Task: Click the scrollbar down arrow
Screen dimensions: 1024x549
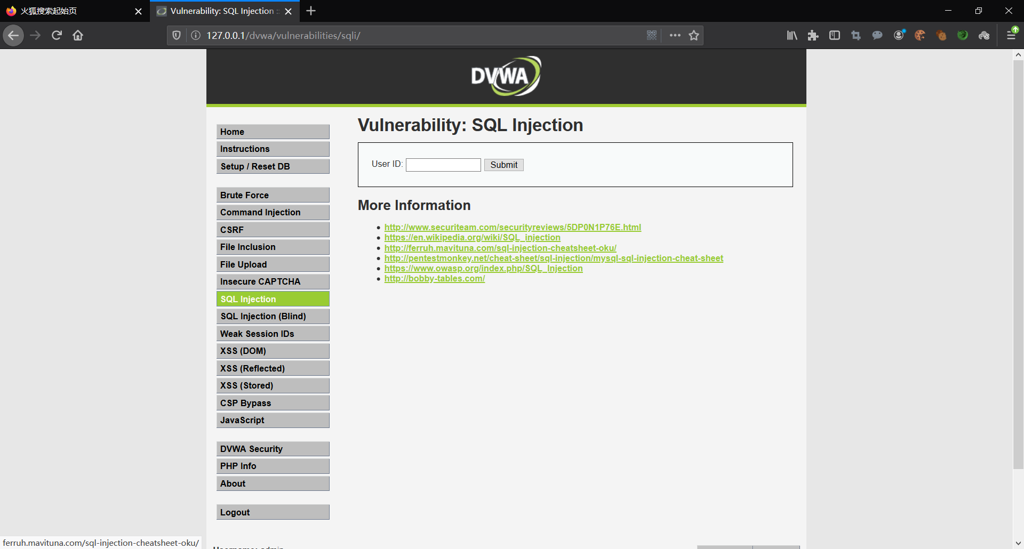Action: [1018, 543]
